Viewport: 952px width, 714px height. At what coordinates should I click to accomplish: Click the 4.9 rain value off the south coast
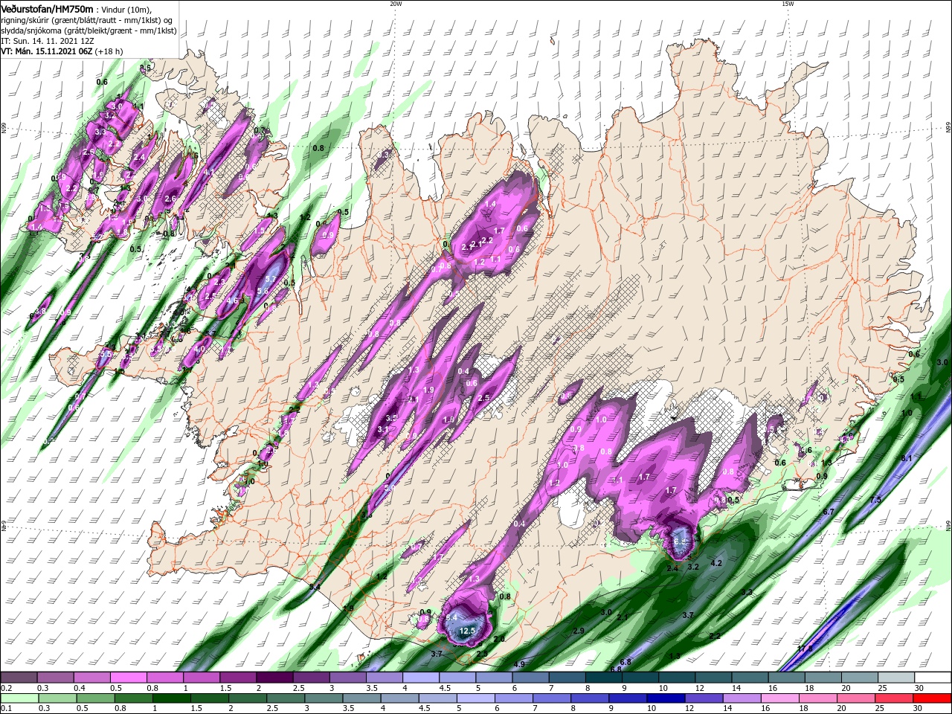coord(519,664)
